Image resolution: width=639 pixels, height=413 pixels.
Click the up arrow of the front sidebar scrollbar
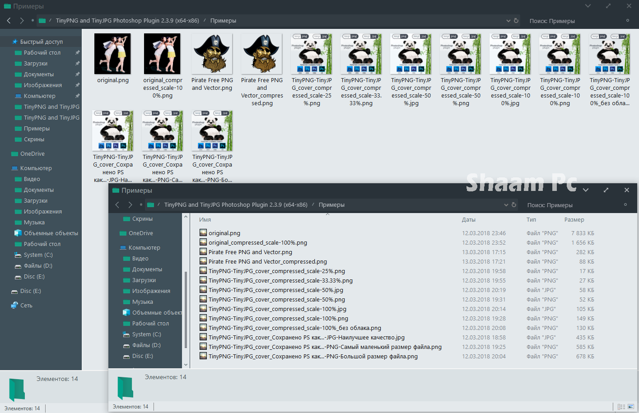186,217
